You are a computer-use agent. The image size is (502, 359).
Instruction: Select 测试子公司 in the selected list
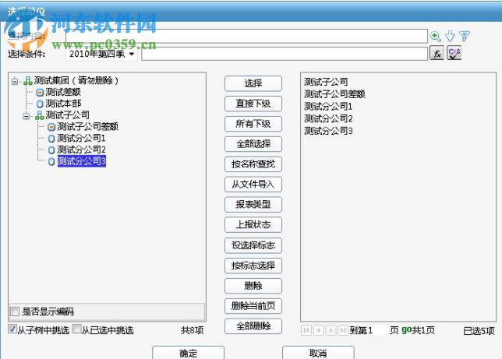pyautogui.click(x=326, y=82)
